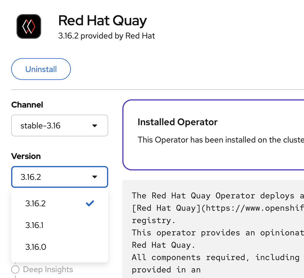The width and height of the screenshot is (304, 278).
Task: Collapse the 3.16.2 Version dropdown
Action: tap(59, 177)
